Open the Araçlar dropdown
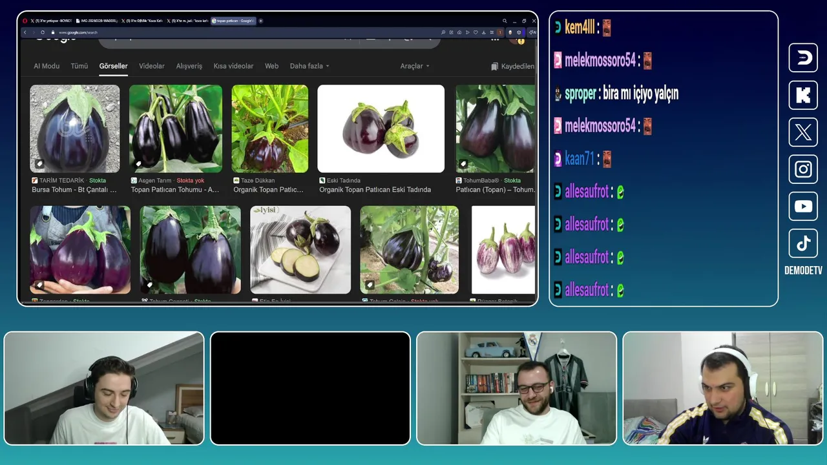The height and width of the screenshot is (465, 827). click(x=415, y=66)
